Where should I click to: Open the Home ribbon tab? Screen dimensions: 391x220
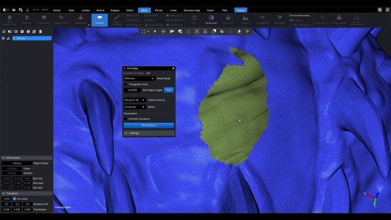(x=57, y=10)
